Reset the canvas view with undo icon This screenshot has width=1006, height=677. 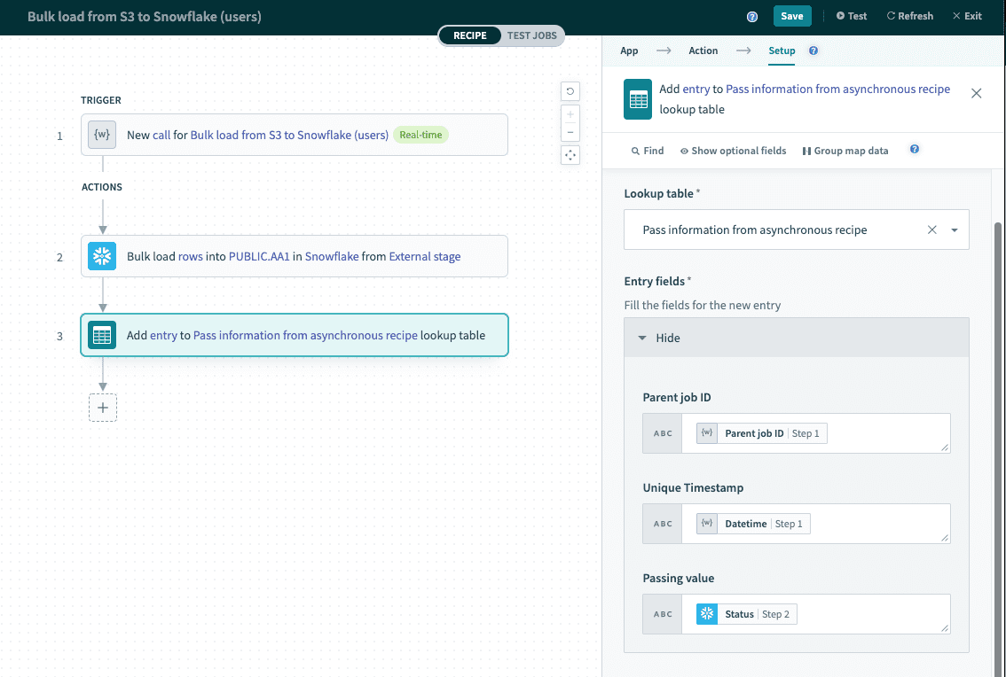[570, 91]
